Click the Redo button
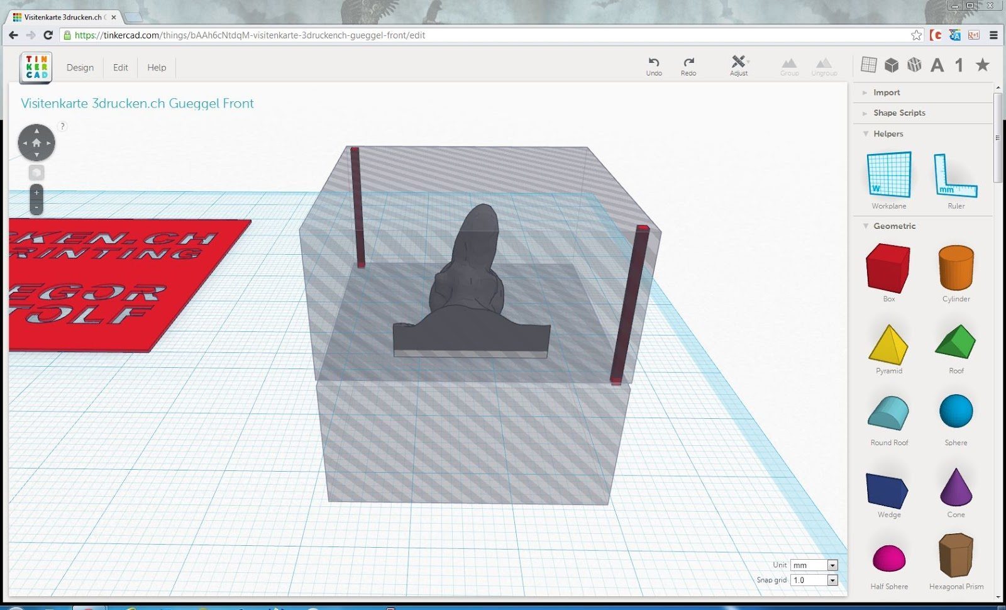This screenshot has height=610, width=1006. [x=688, y=66]
